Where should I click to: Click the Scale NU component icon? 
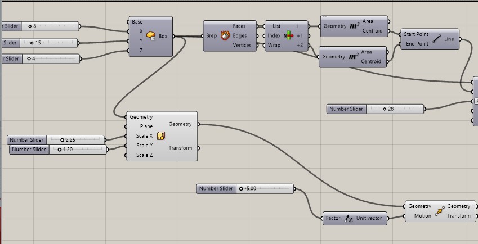point(161,135)
